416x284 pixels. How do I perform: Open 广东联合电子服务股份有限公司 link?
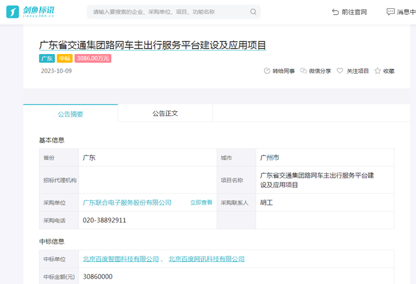tap(127, 203)
